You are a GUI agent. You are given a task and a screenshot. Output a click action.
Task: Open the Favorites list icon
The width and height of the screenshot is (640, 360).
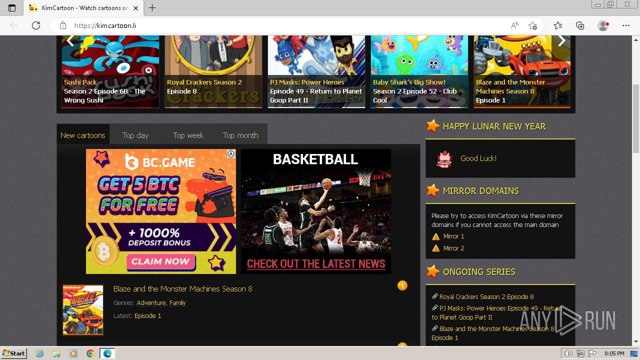(558, 25)
